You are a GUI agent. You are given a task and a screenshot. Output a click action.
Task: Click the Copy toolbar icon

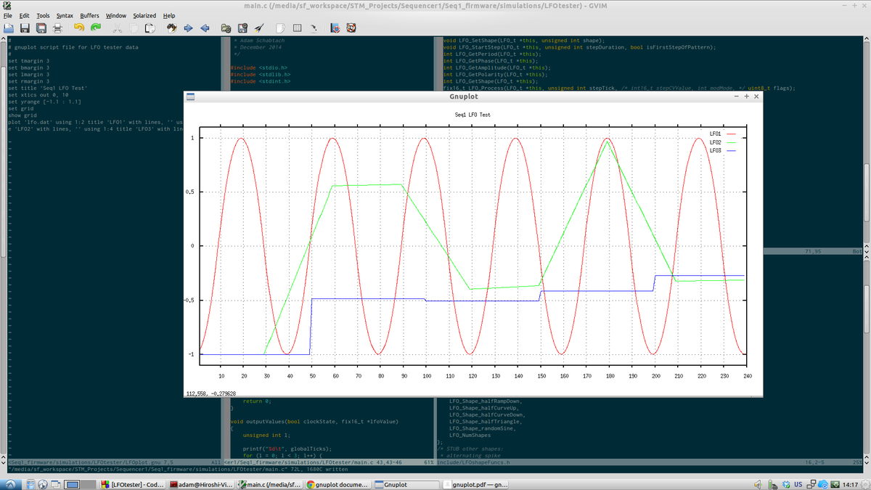pos(134,28)
